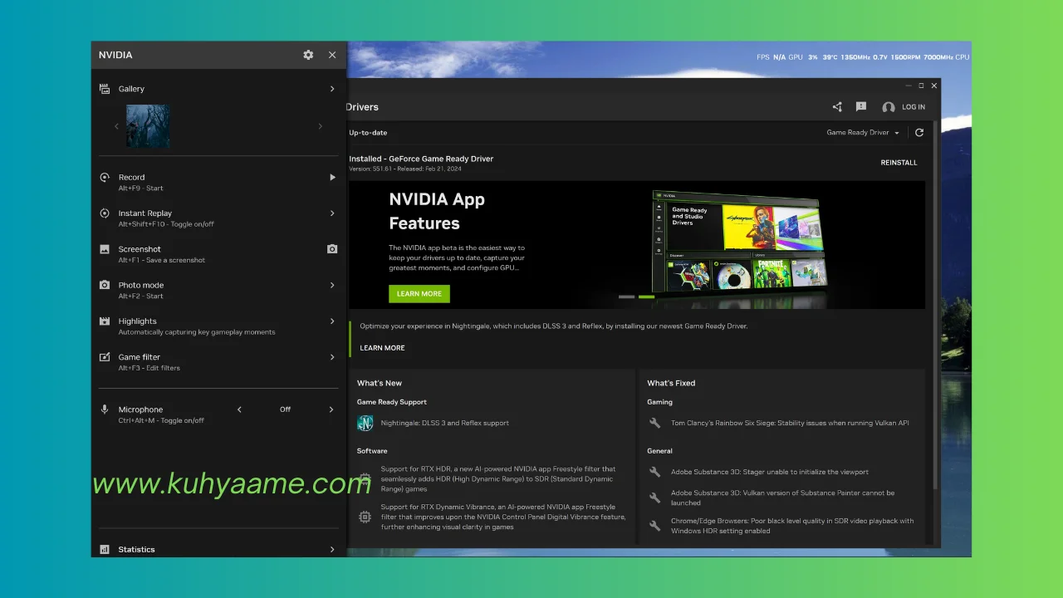Click the Instant Replay icon

click(x=105, y=213)
